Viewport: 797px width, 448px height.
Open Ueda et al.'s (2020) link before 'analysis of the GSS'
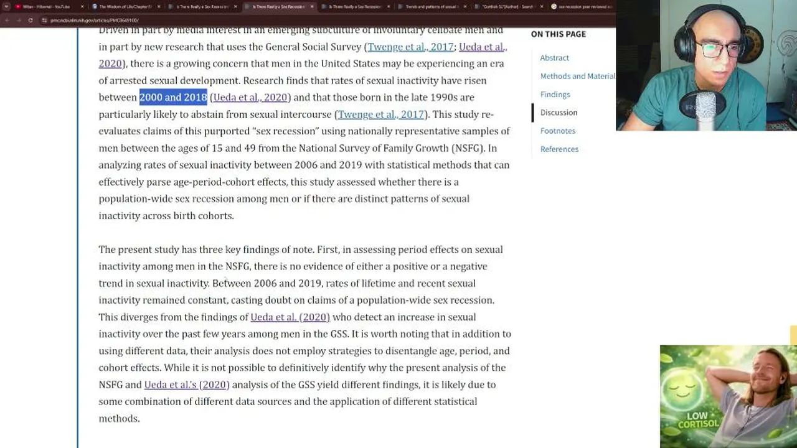187,385
